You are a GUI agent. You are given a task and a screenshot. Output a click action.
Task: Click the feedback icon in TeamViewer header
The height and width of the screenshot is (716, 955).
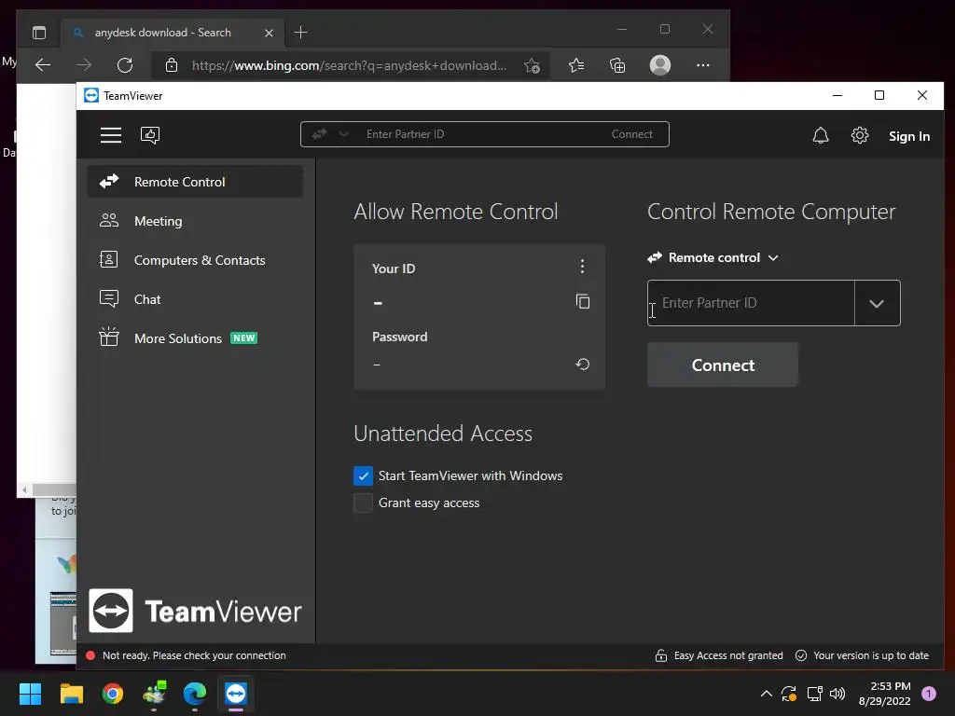(150, 135)
